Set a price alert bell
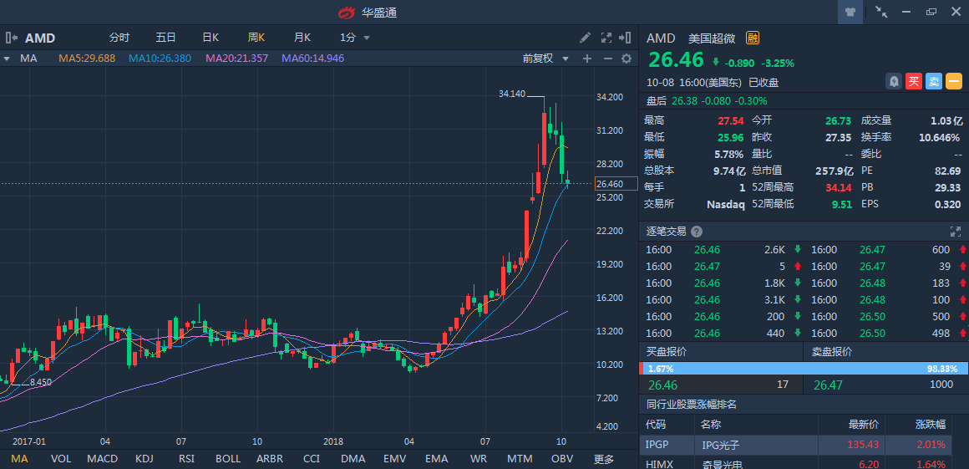This screenshot has width=969, height=469. (x=894, y=81)
